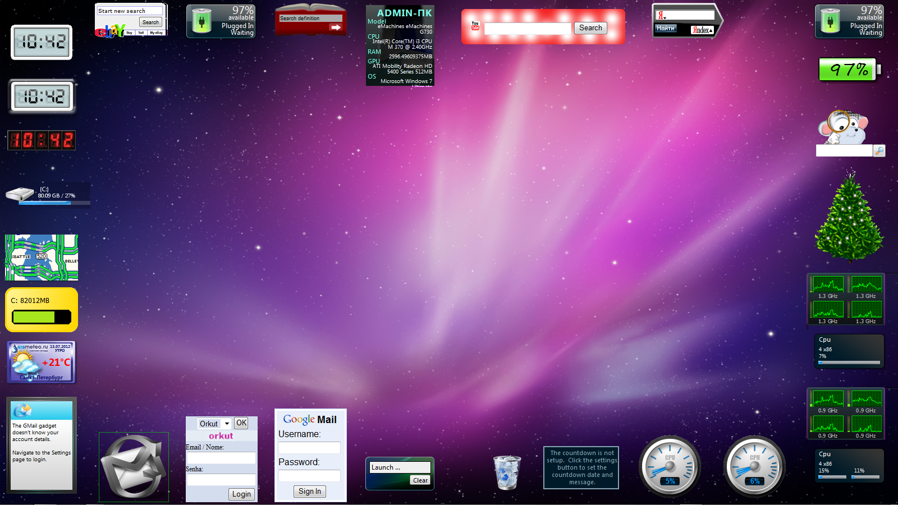The image size is (898, 505).
Task: Click the white arrow on dictionary book
Action: pos(336,27)
